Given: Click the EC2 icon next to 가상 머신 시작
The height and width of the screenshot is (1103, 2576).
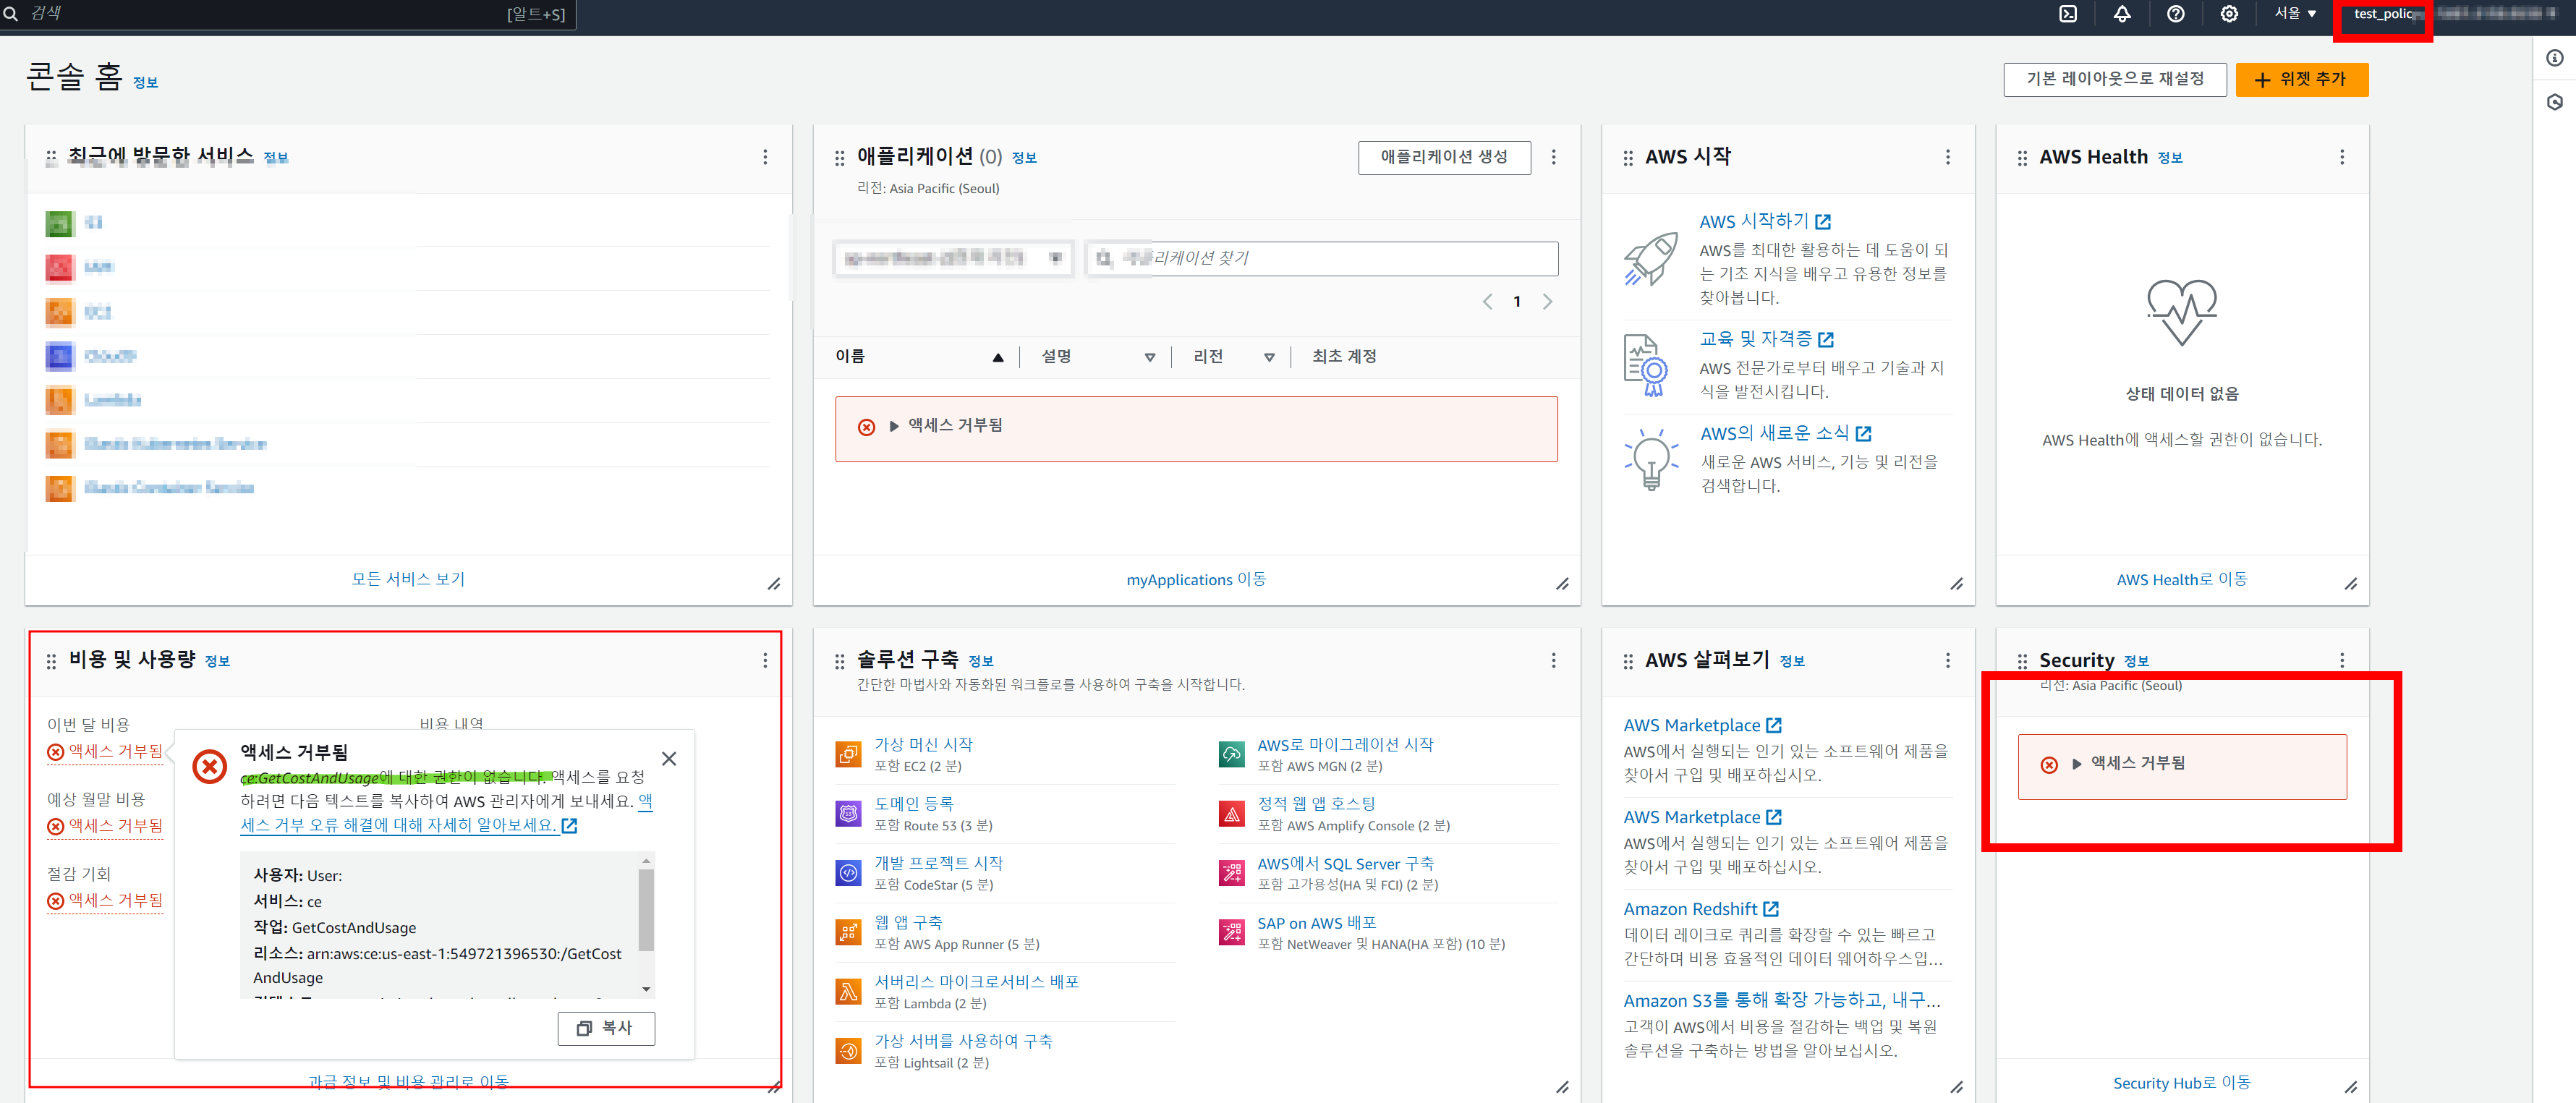Looking at the screenshot, I should pos(848,754).
